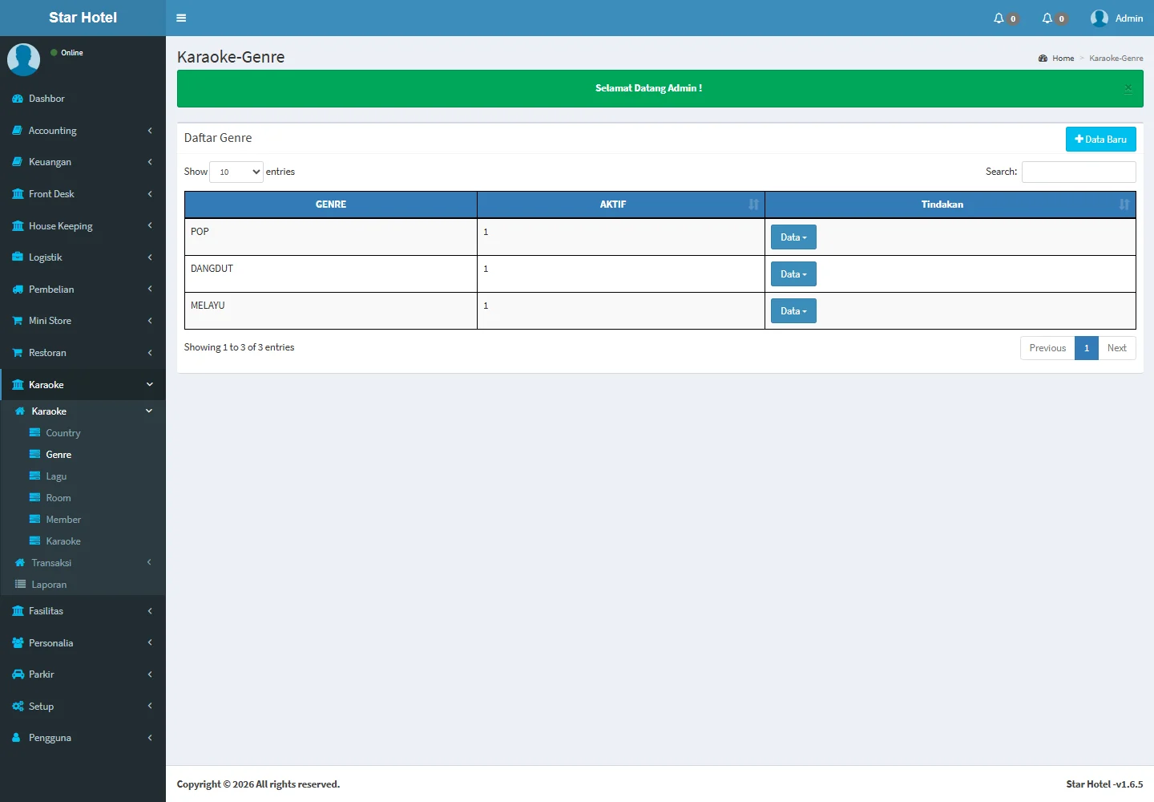The image size is (1154, 802).
Task: Click the first notification bell icon
Action: tap(999, 18)
